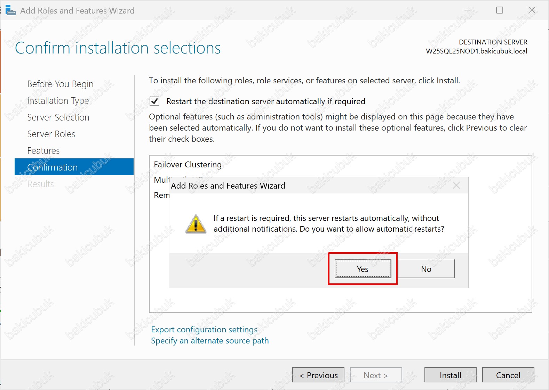Image resolution: width=549 pixels, height=390 pixels.
Task: Click the wizard icon in title bar
Action: pos(10,10)
